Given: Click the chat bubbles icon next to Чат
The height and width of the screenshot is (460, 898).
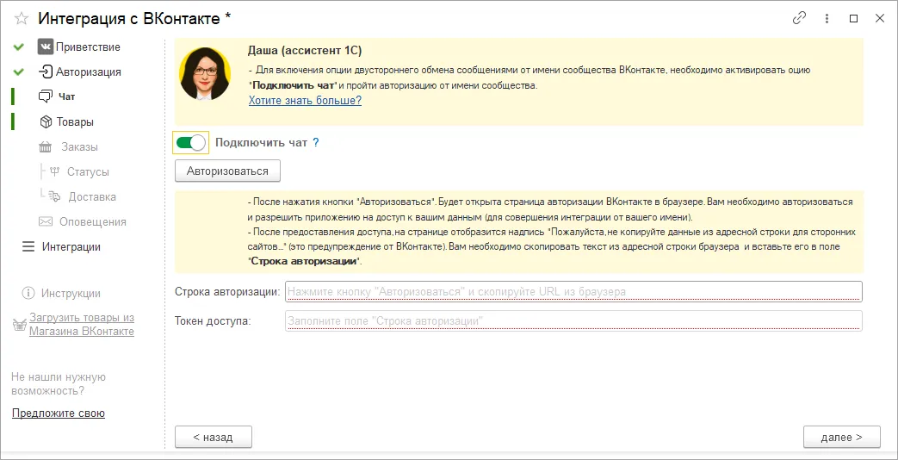Looking at the screenshot, I should (46, 96).
